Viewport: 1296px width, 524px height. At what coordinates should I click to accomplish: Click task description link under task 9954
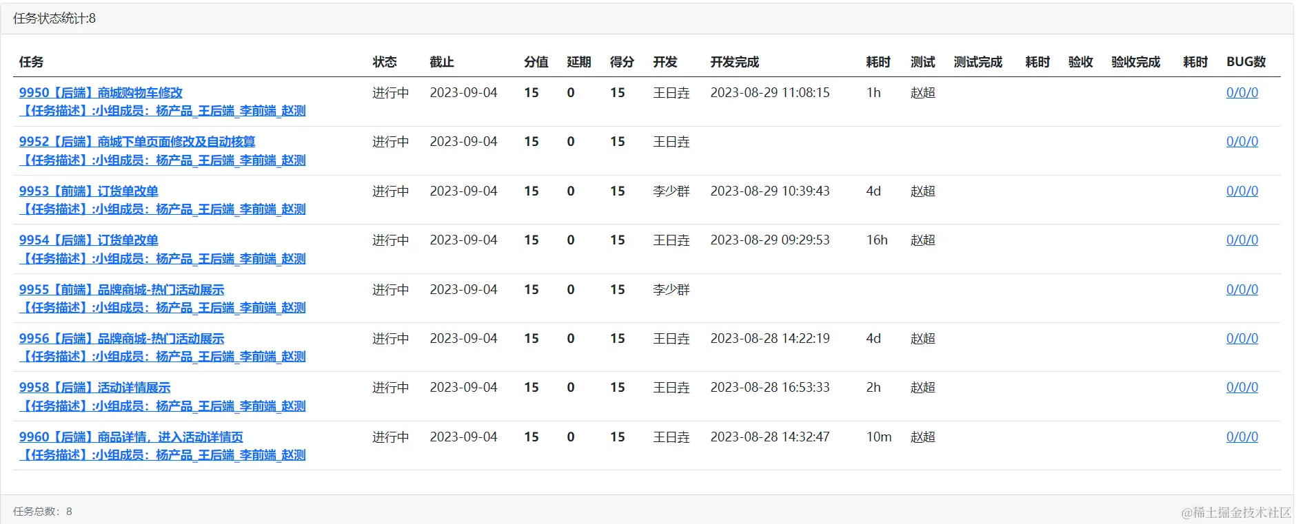(x=163, y=258)
